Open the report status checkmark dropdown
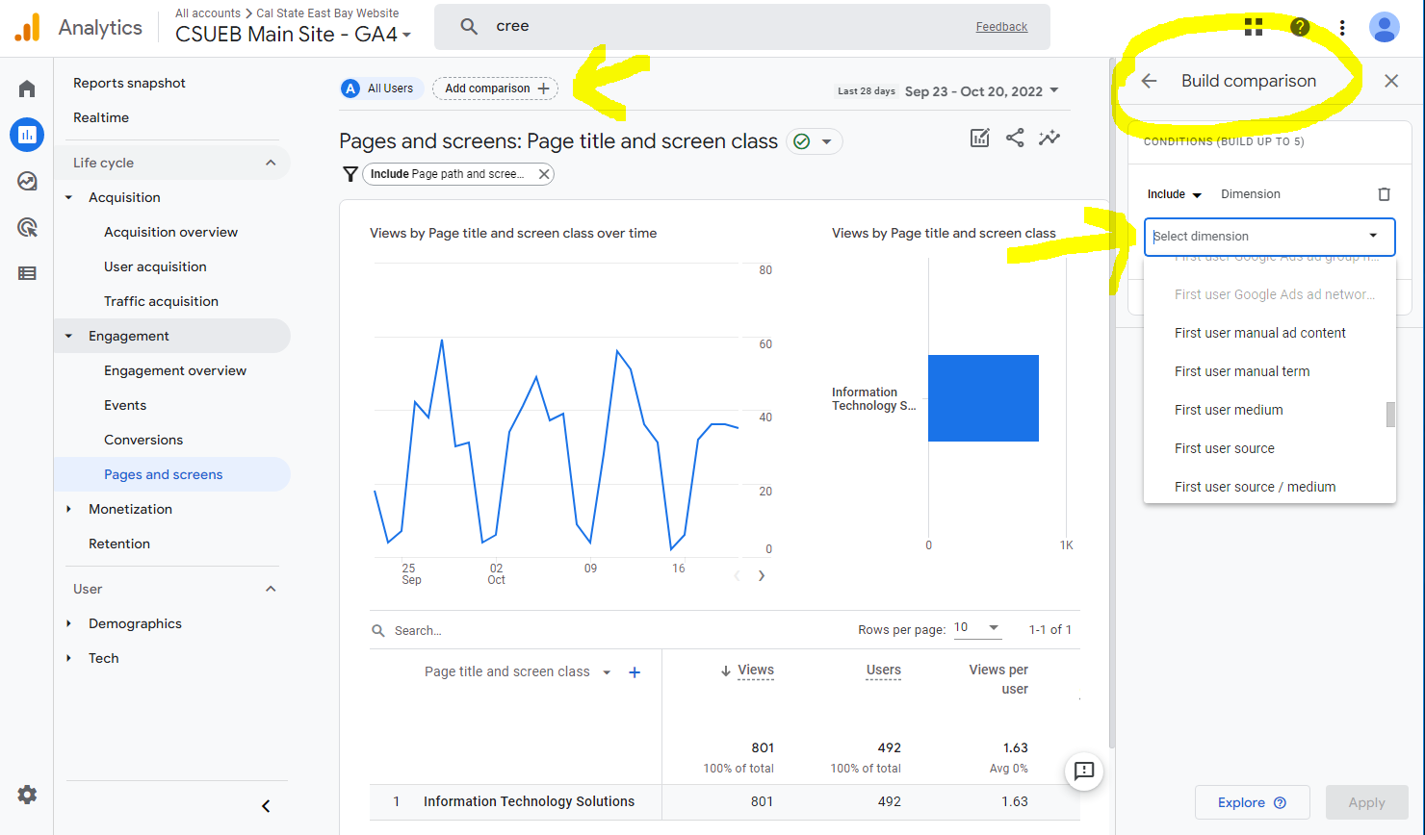Image resolution: width=1425 pixels, height=835 pixels. 815,141
